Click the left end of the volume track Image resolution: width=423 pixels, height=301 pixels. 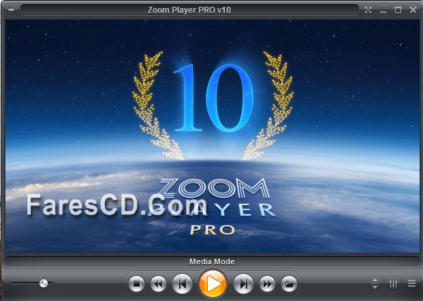(12, 283)
